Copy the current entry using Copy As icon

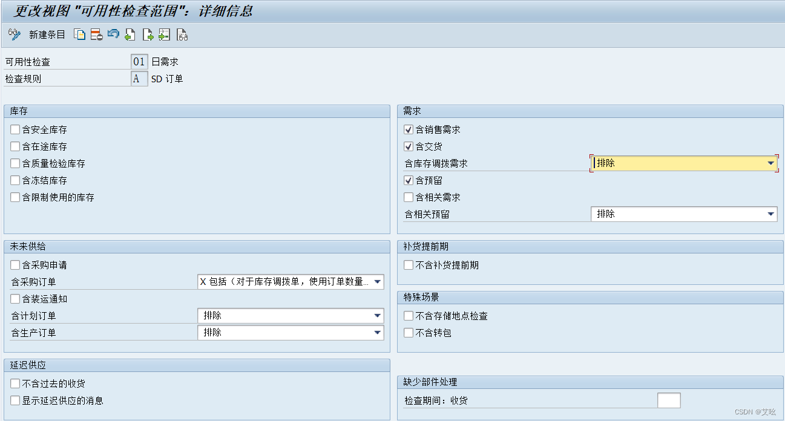coord(79,34)
